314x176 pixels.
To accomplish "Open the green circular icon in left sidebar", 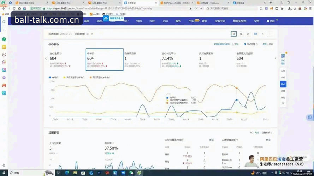I will (x=4, y=39).
